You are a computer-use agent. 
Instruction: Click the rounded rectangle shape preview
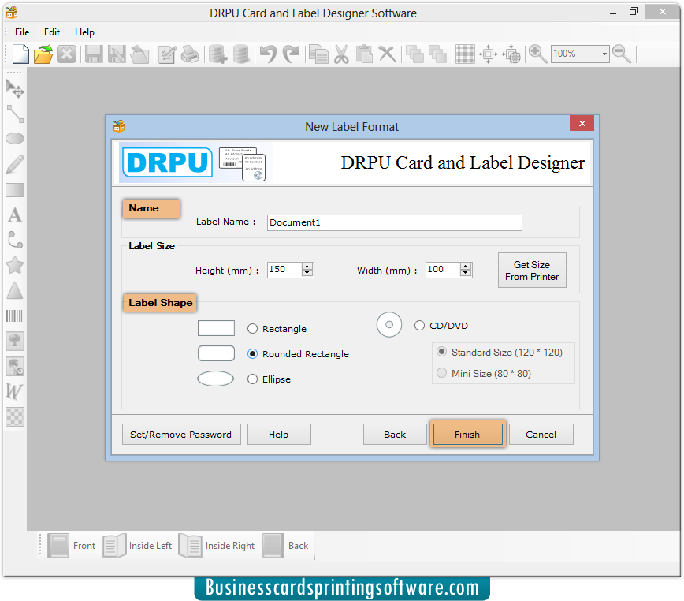pyautogui.click(x=217, y=353)
